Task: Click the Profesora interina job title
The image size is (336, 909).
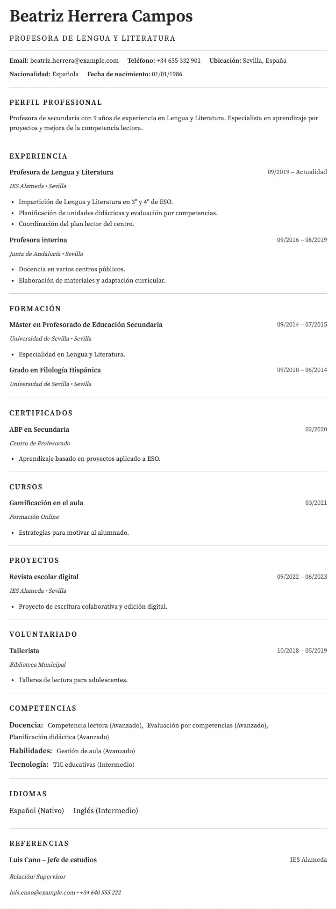Action: (x=38, y=240)
